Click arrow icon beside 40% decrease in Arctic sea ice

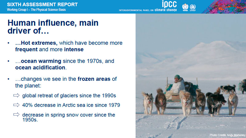tap(17, 105)
